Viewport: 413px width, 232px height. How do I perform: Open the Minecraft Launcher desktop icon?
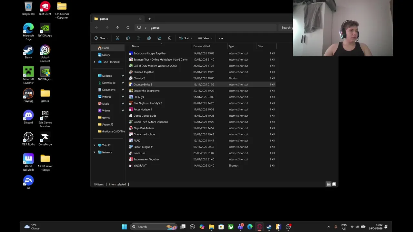28,76
